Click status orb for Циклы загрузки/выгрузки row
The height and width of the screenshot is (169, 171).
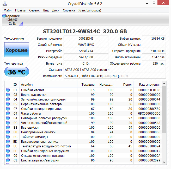pyautogui.click(x=8, y=160)
